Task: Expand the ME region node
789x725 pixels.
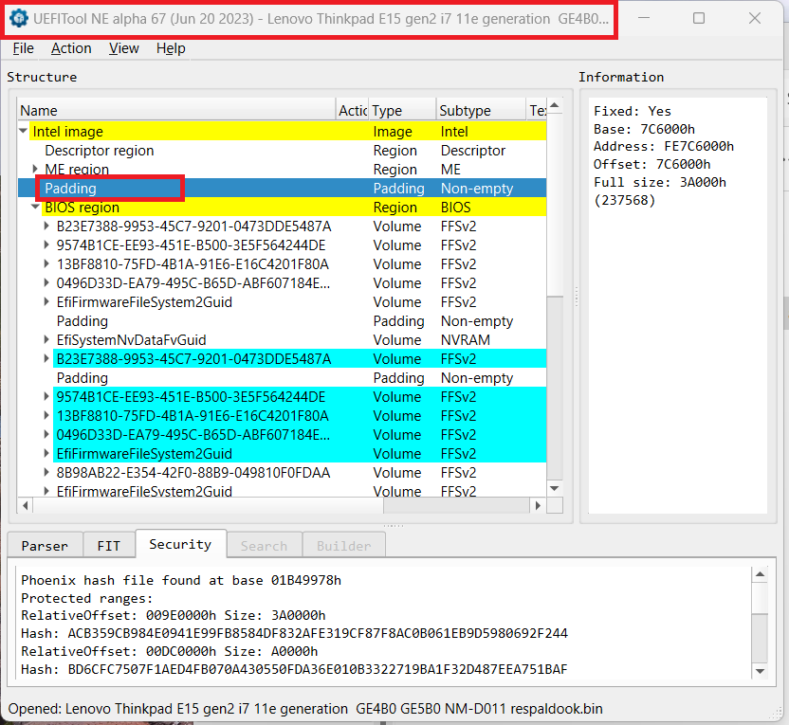Action: click(x=35, y=169)
